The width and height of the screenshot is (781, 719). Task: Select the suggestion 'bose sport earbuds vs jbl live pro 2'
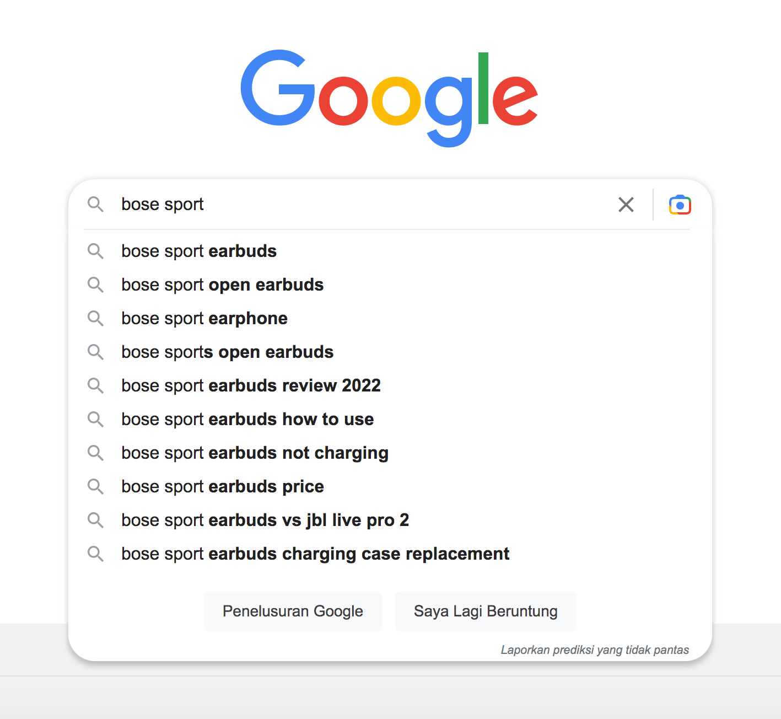pyautogui.click(x=265, y=521)
